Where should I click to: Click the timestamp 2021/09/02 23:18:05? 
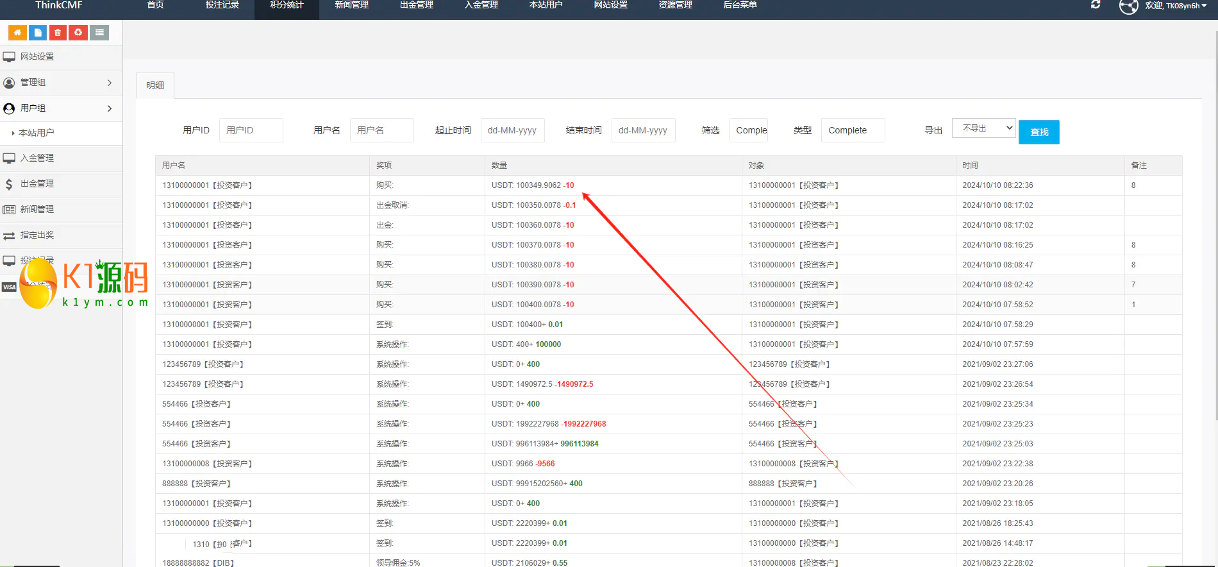coord(997,504)
